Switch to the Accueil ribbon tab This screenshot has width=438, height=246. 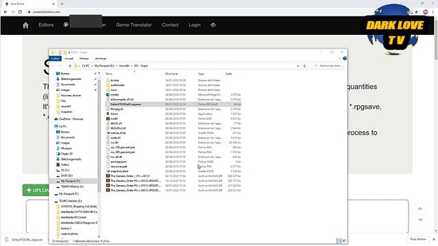pos(68,59)
